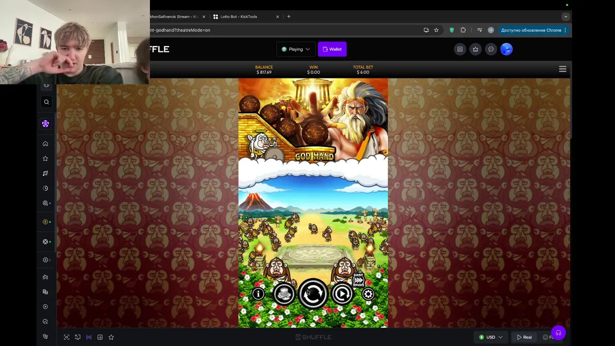
Task: Close the Lotto Bot - KickTools tab
Action: point(277,16)
